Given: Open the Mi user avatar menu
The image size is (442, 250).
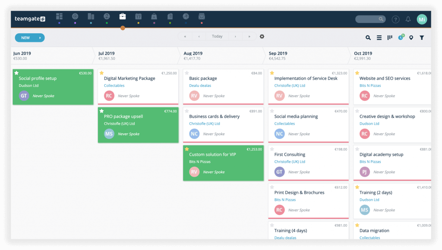Looking at the screenshot, I should click(x=422, y=19).
